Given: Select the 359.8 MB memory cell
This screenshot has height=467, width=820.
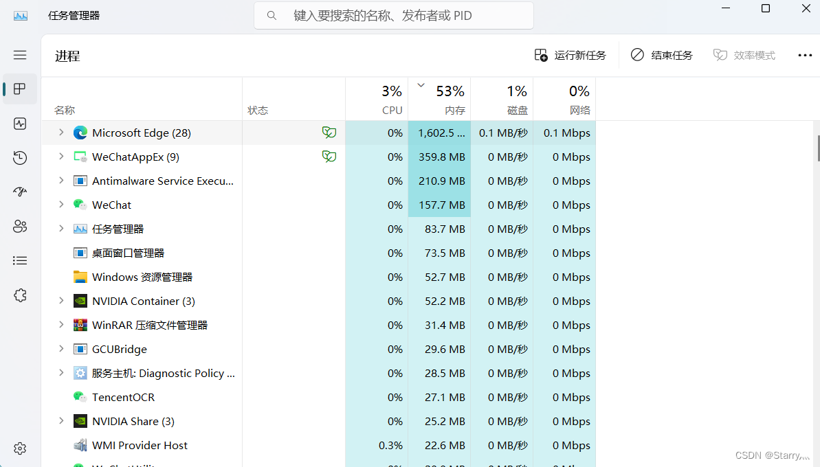Looking at the screenshot, I should click(x=439, y=157).
